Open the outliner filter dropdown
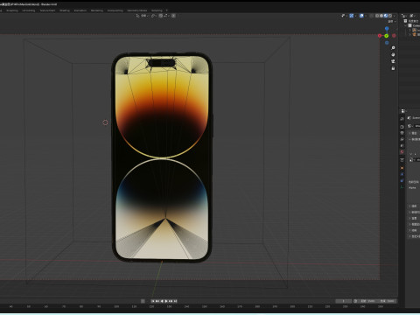This screenshot has width=420, height=315. (x=412, y=16)
